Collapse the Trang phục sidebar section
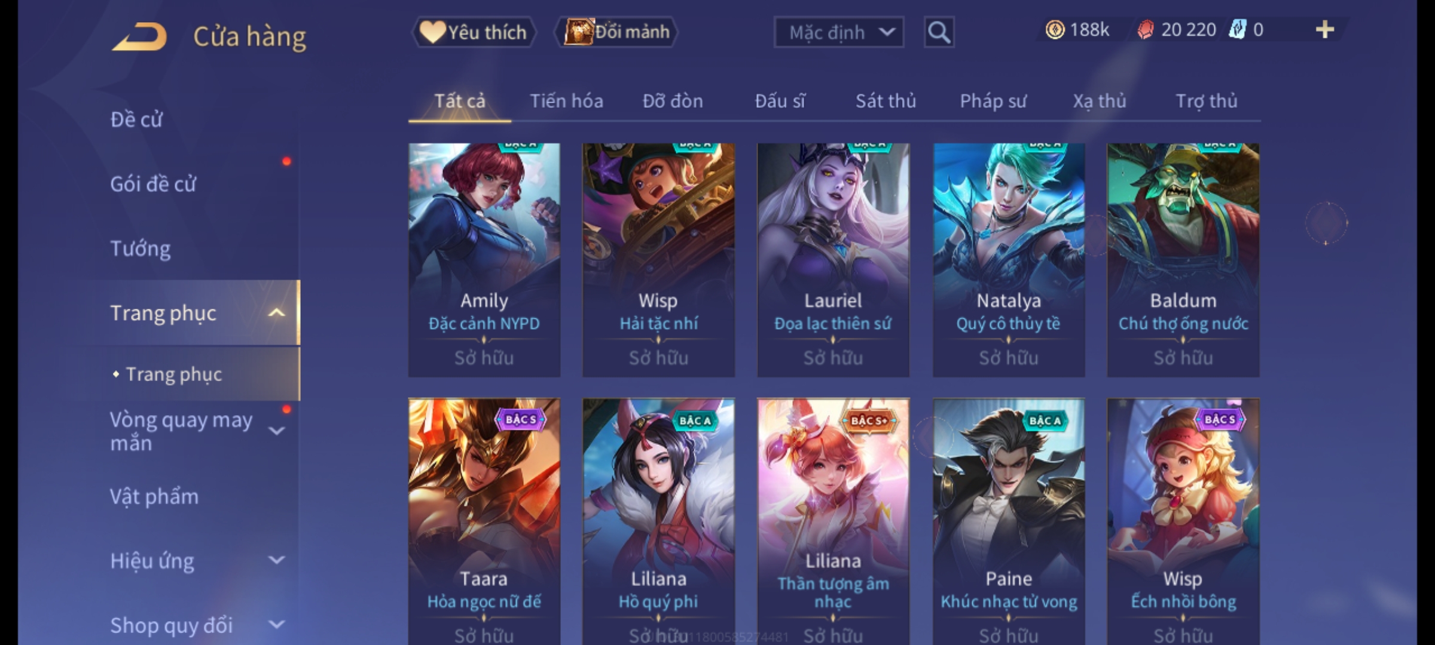The width and height of the screenshot is (1435, 645). click(x=276, y=313)
